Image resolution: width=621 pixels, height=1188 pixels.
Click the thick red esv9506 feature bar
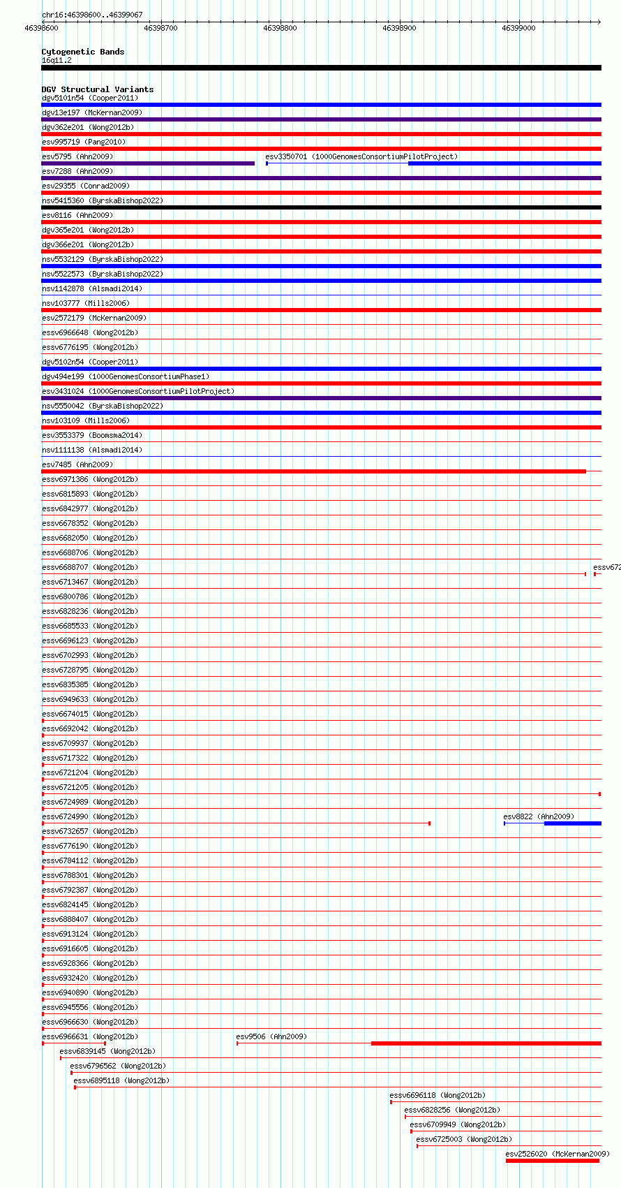point(486,1043)
